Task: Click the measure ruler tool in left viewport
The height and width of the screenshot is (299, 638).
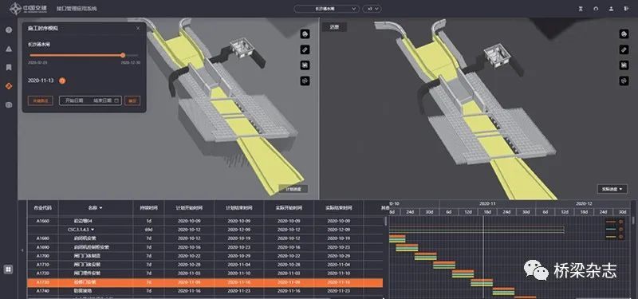Action: click(305, 49)
